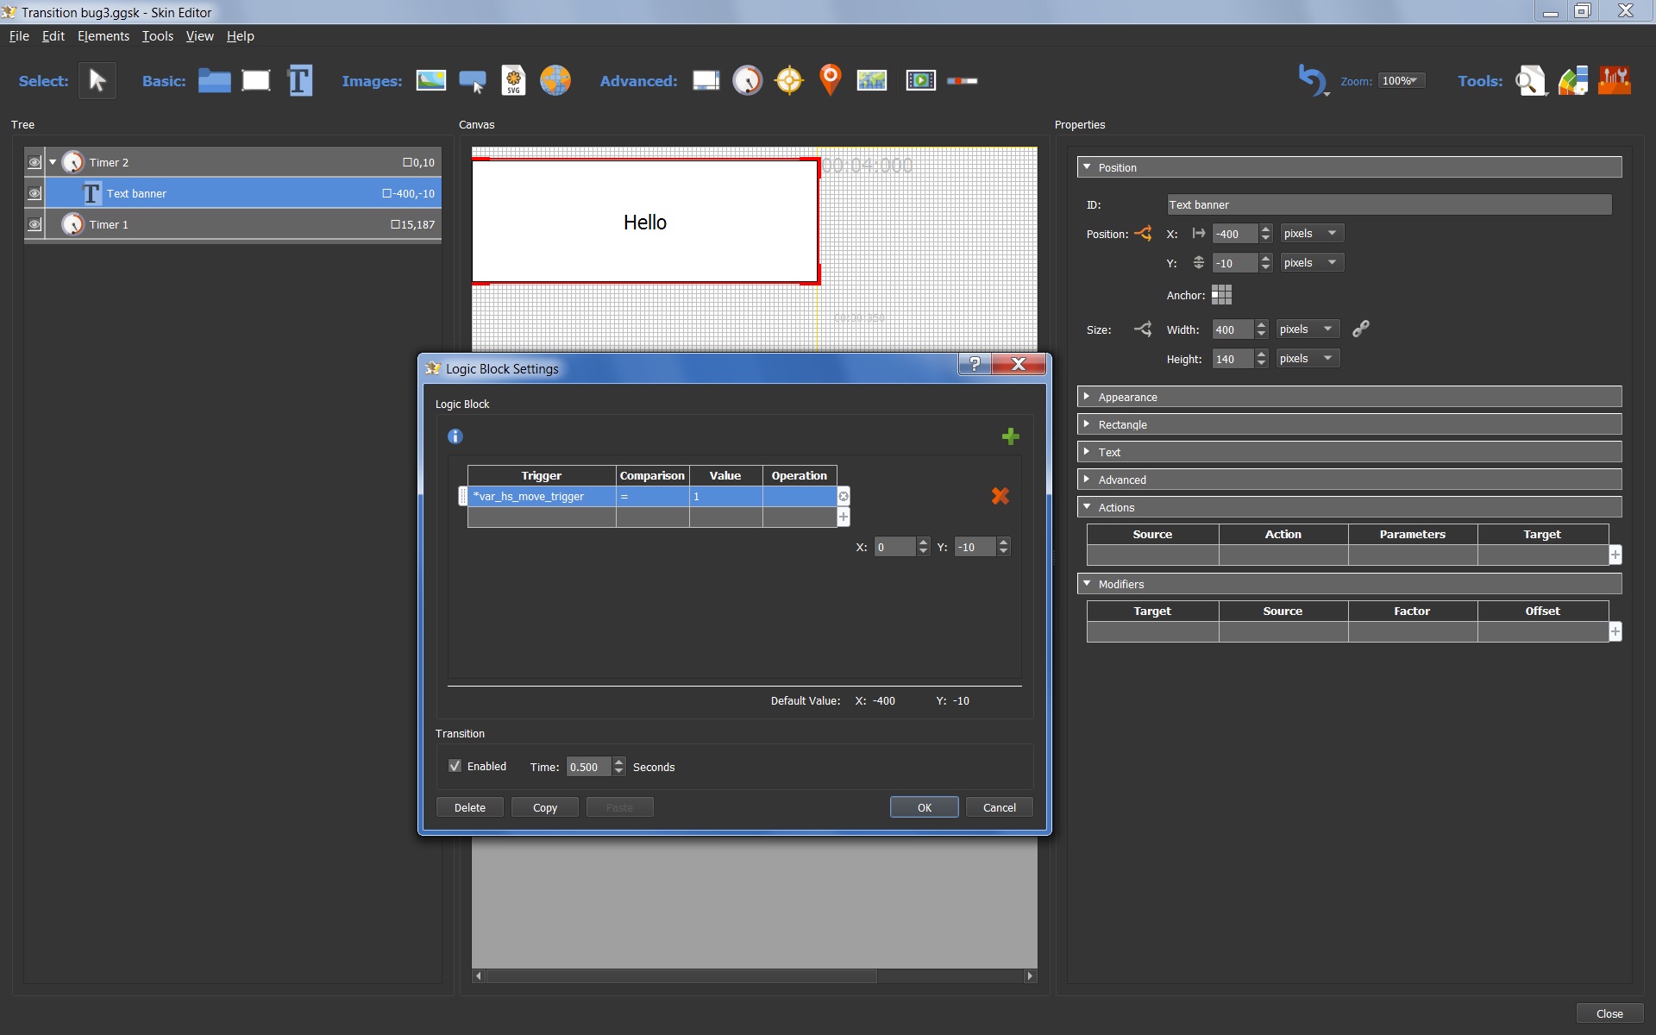Select the text element tool

point(297,80)
